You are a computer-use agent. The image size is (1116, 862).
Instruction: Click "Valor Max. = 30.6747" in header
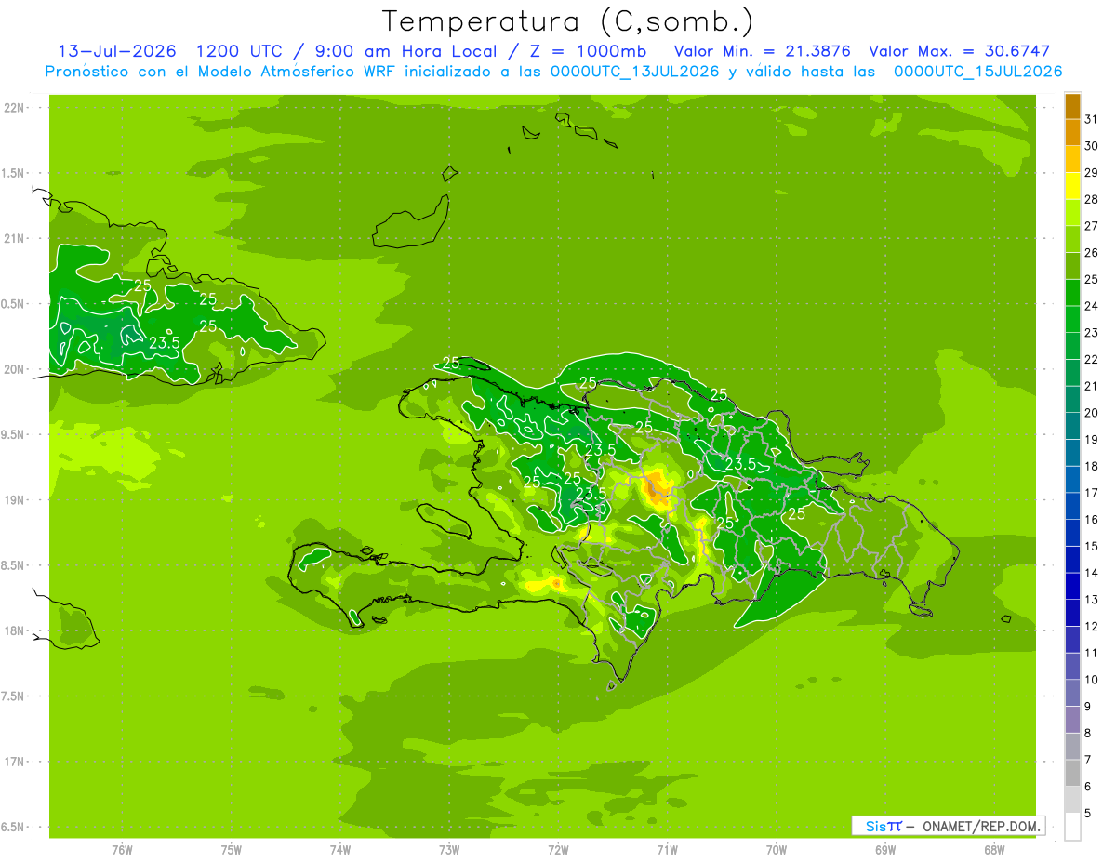959,51
